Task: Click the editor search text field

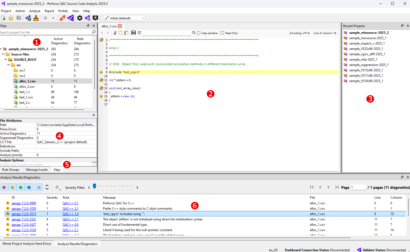Action: [167, 33]
